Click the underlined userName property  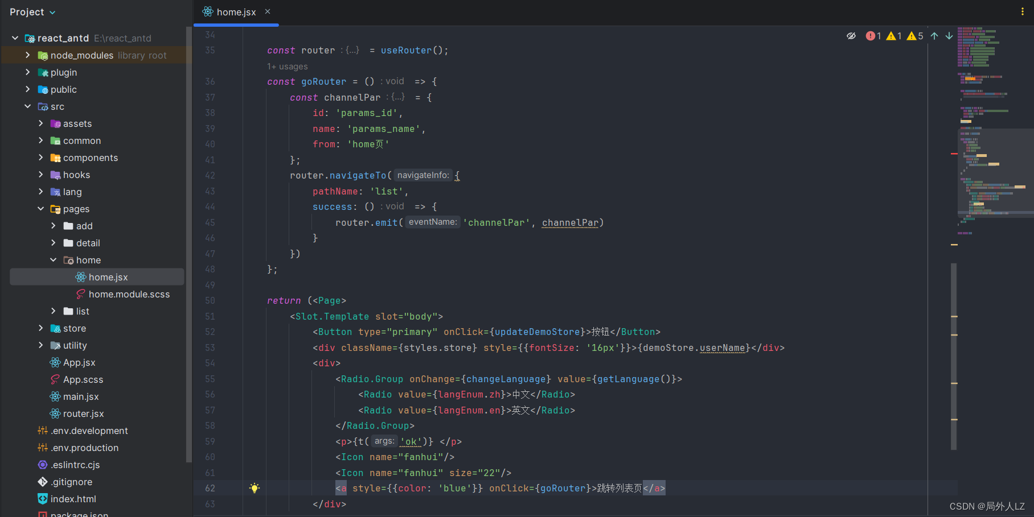point(723,348)
